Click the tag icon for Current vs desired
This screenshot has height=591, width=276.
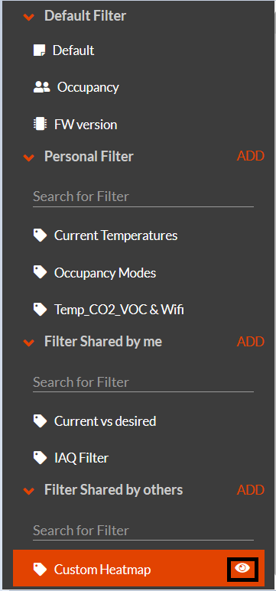40,421
